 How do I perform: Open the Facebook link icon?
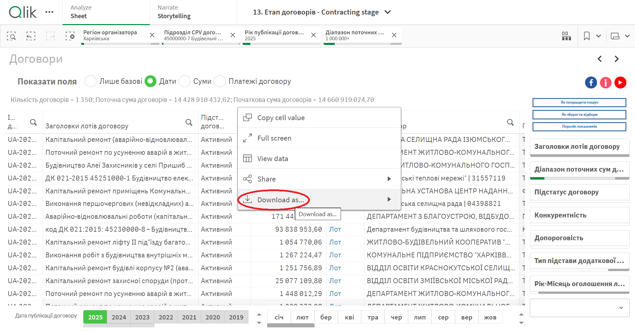(591, 83)
